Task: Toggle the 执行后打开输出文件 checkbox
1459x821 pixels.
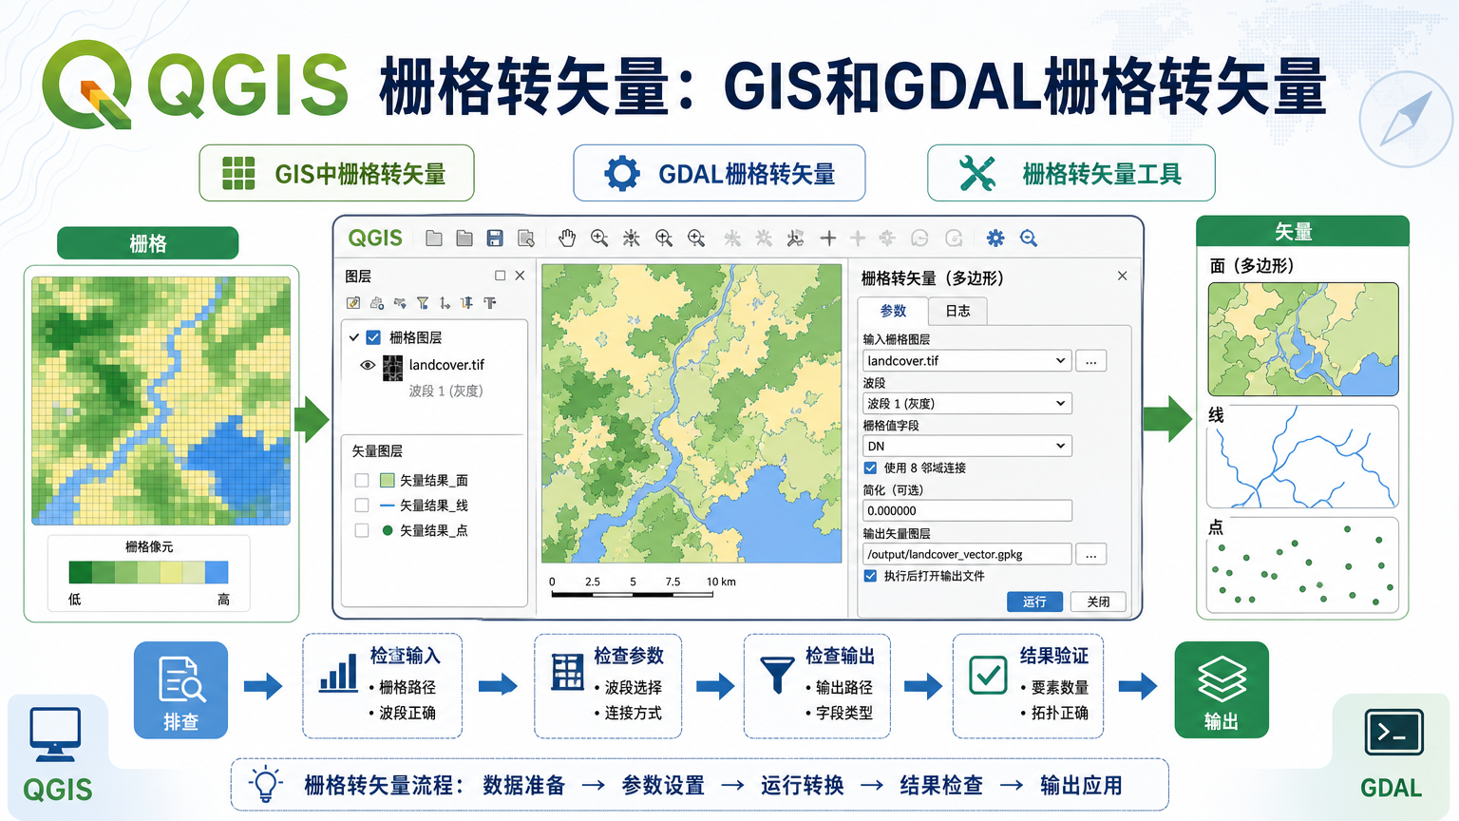Action: pos(870,576)
